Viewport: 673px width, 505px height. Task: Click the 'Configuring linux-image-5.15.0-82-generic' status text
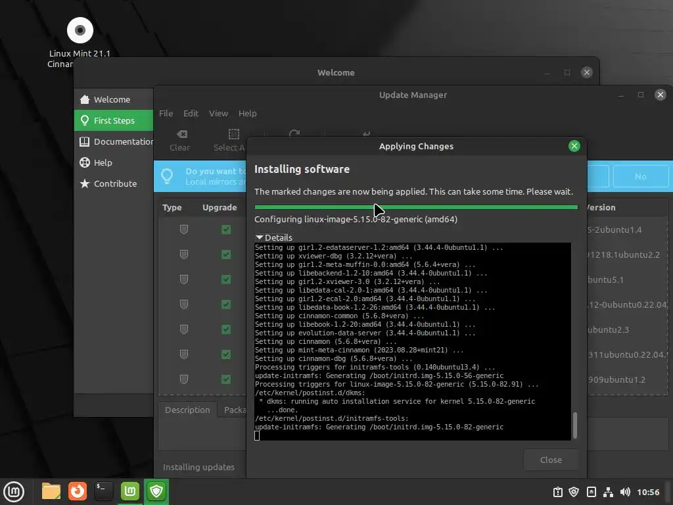click(356, 220)
